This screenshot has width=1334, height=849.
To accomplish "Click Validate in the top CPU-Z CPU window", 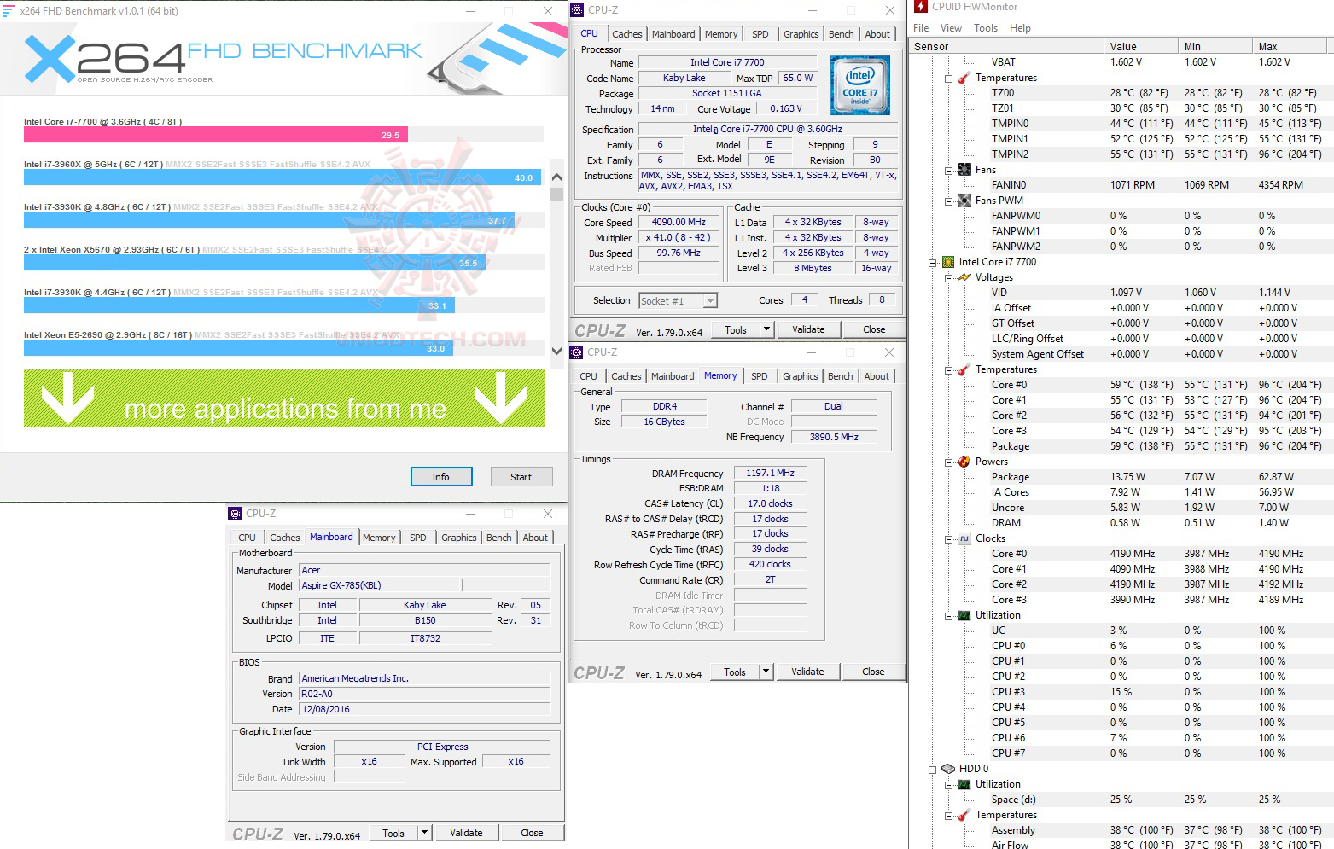I will point(808,329).
